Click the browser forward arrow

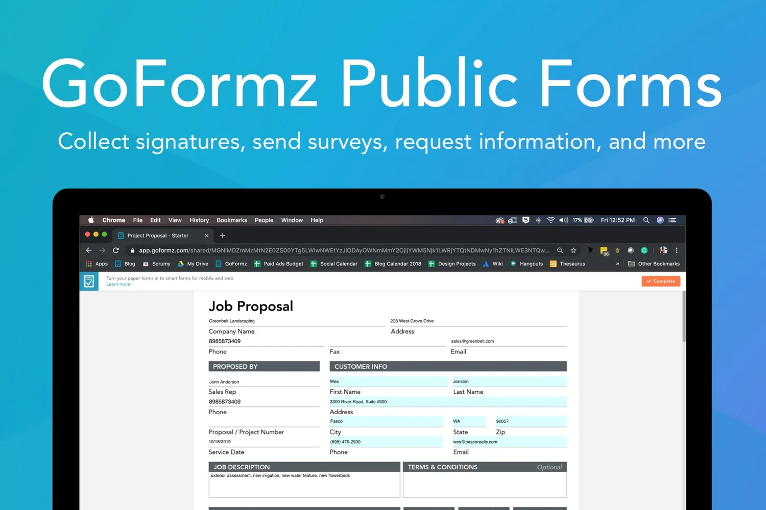tap(102, 250)
